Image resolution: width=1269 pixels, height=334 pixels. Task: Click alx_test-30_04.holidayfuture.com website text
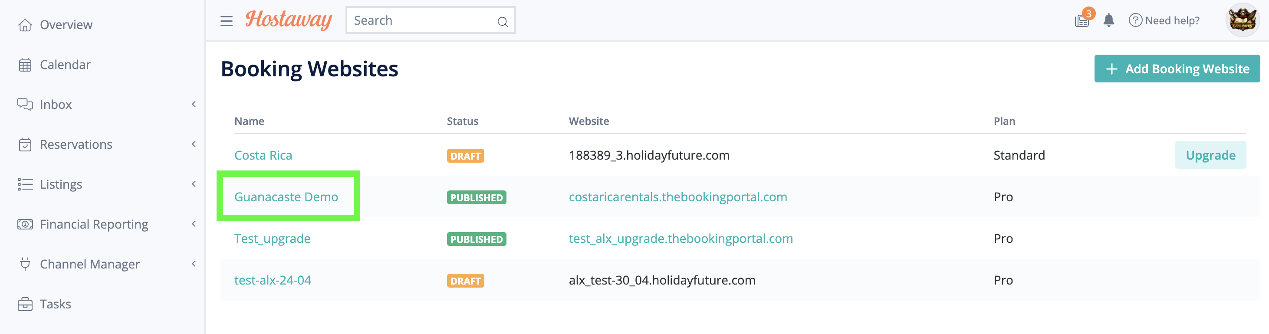pyautogui.click(x=661, y=280)
